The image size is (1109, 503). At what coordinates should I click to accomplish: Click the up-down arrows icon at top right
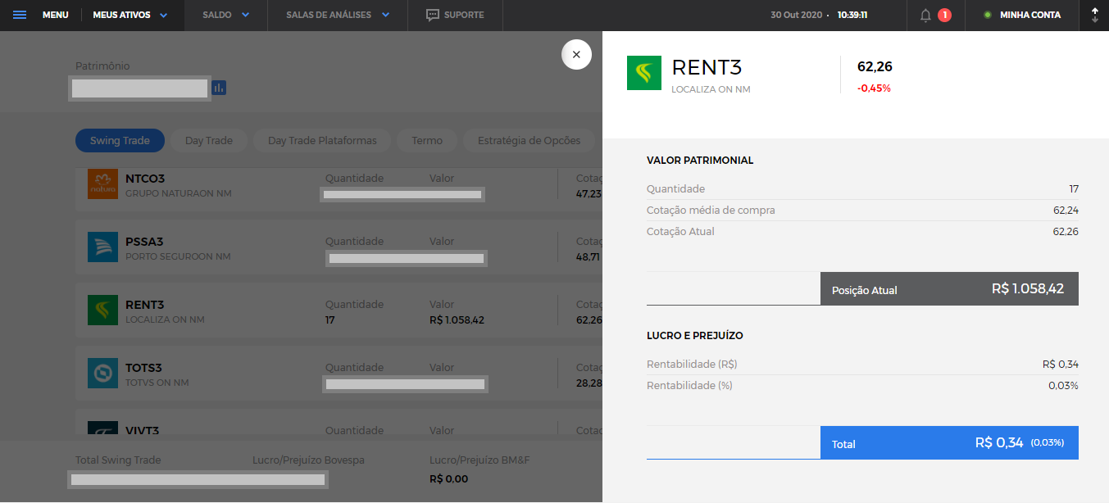(x=1095, y=15)
